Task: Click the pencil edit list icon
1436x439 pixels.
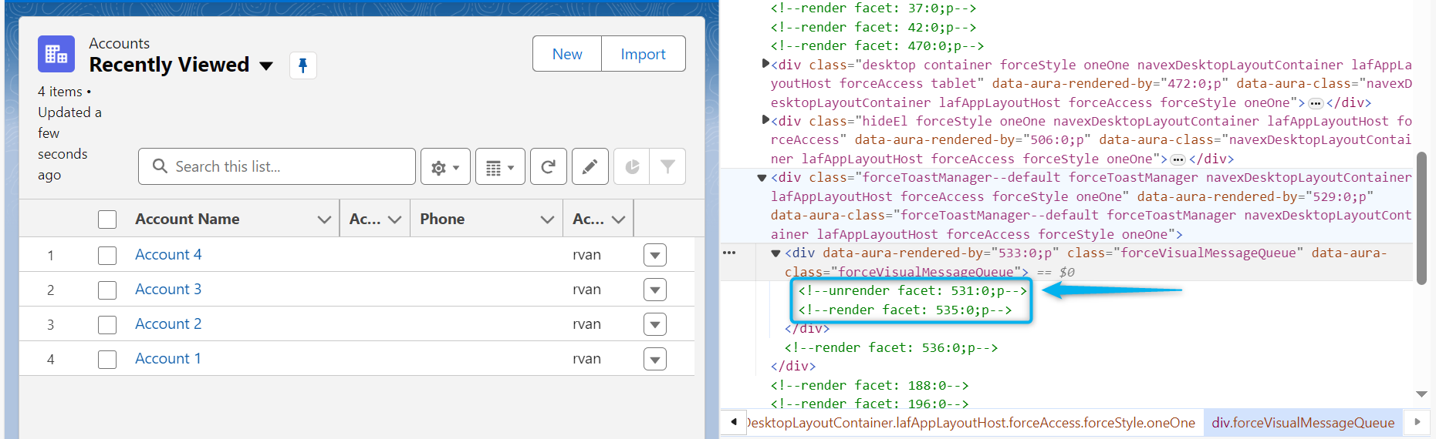Action: 590,167
